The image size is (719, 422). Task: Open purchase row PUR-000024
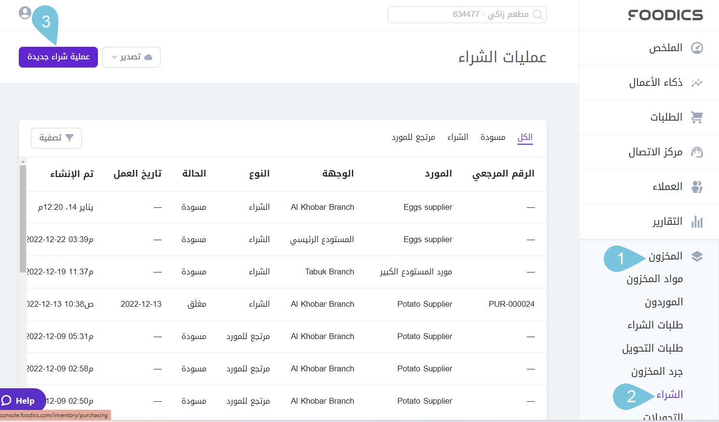[x=511, y=304]
